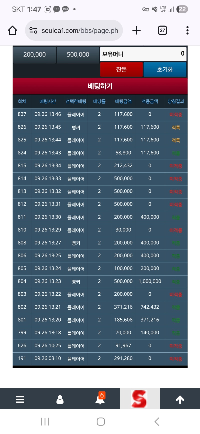Select round 827 in the table
The image size is (200, 434).
pos(22,114)
